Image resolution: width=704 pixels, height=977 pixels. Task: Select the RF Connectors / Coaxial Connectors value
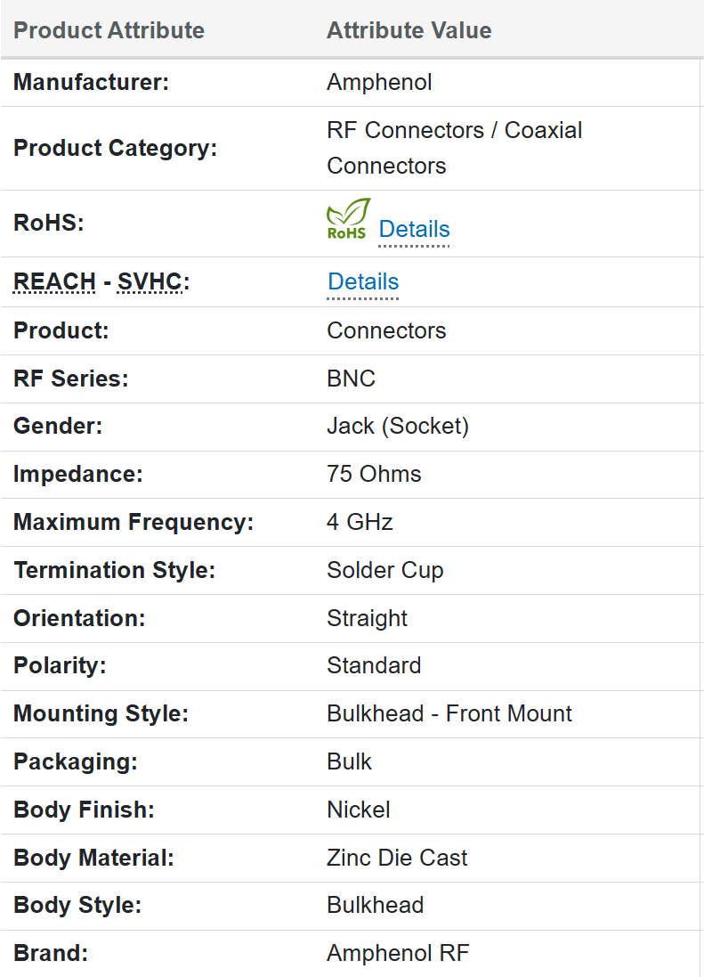454,148
